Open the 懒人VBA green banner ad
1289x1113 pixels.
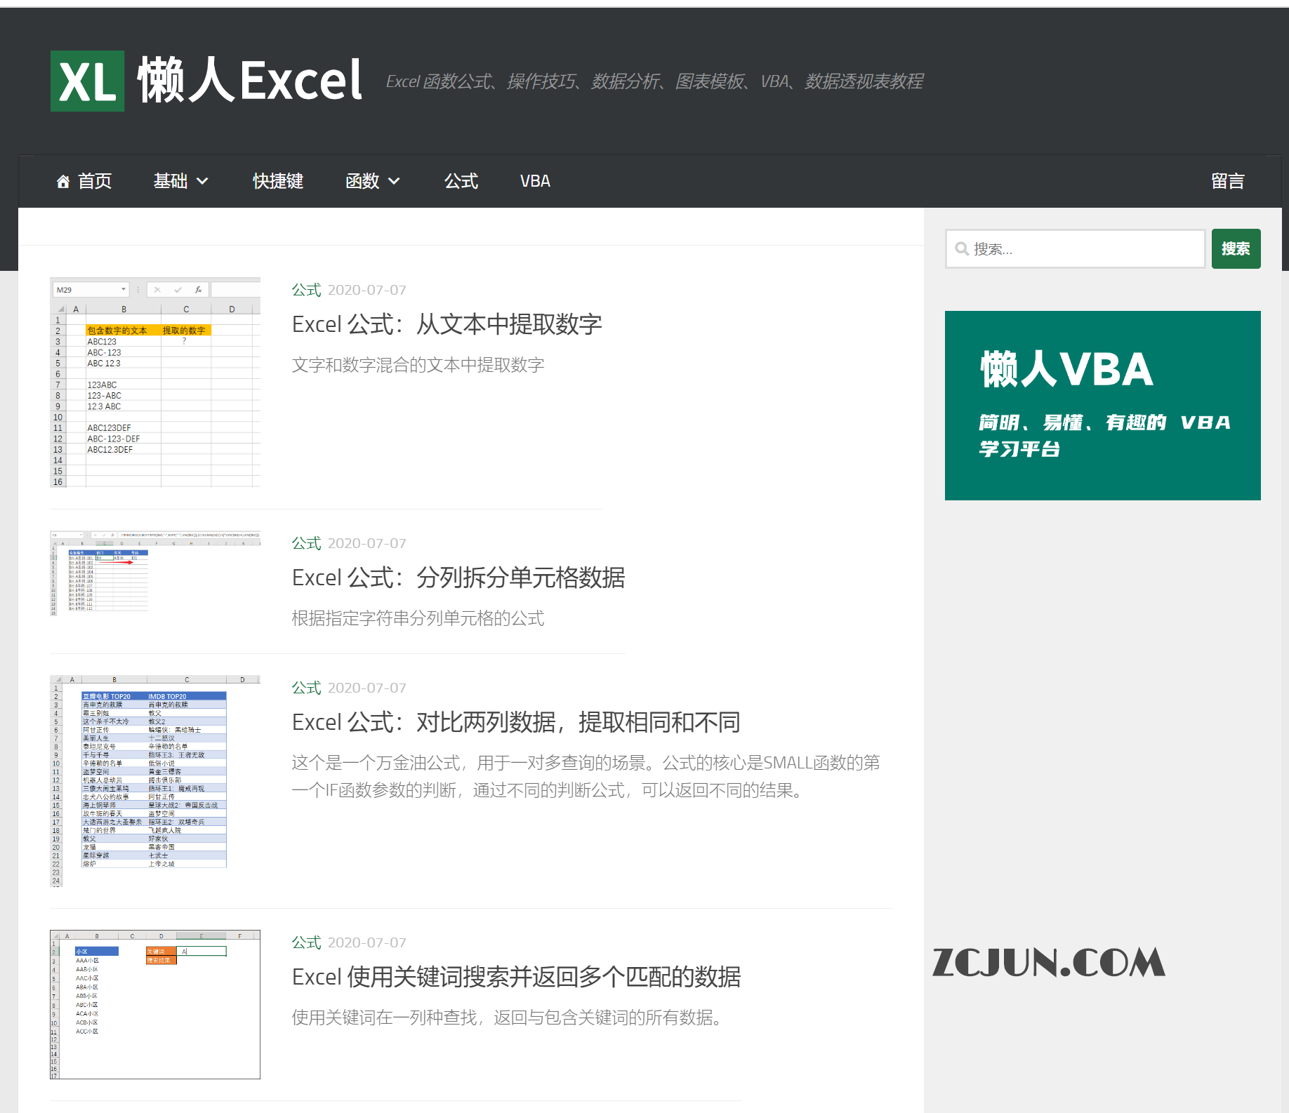(1102, 406)
